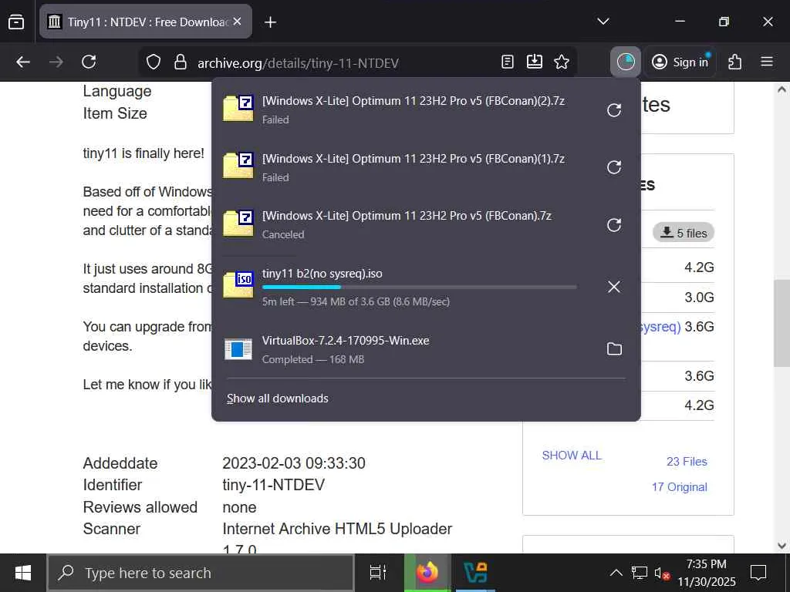Open the extensions puzzle icon
This screenshot has width=790, height=592.
[734, 62]
